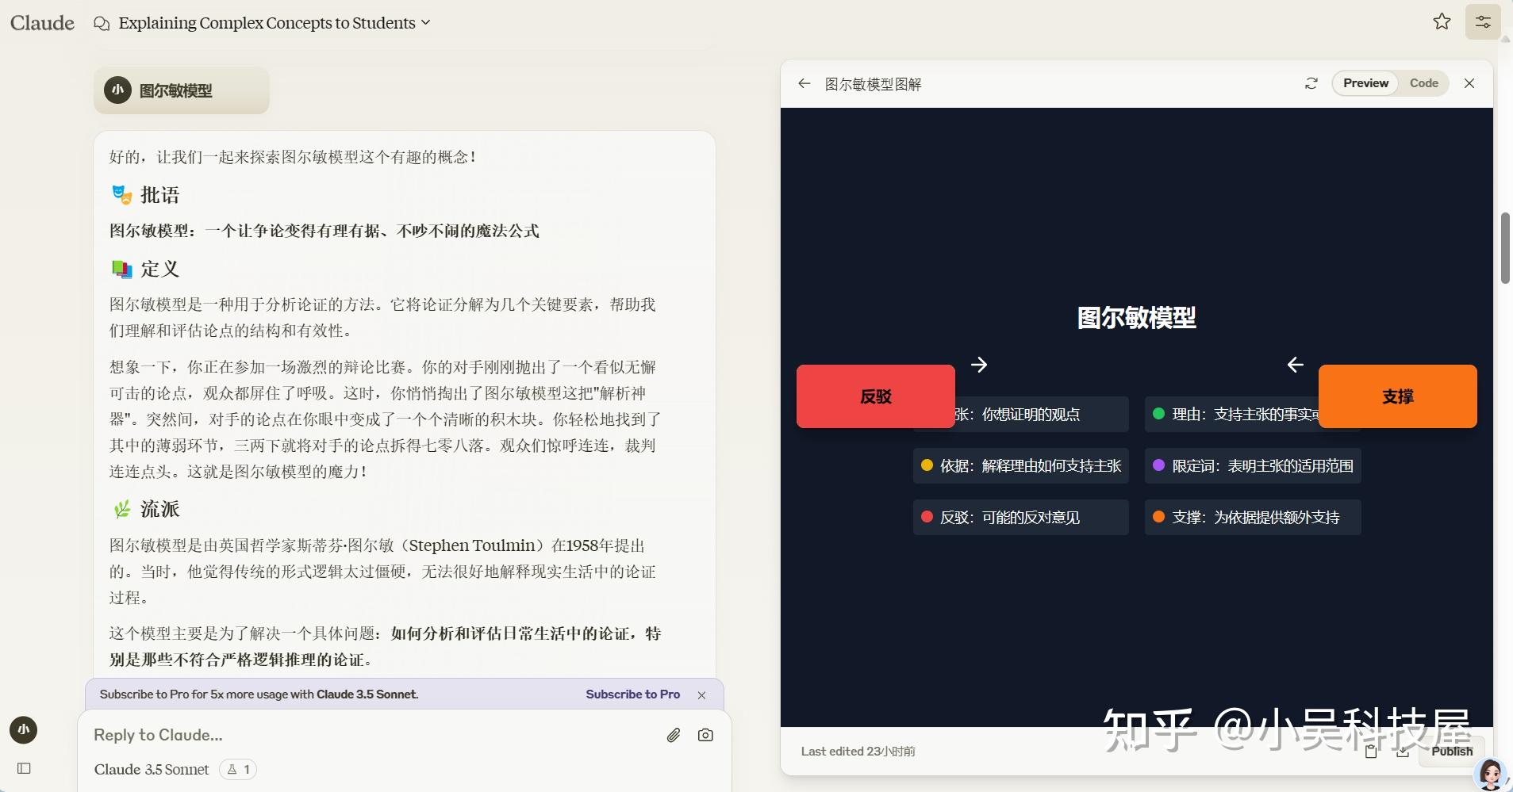Viewport: 1513px width, 792px height.
Task: Refresh the artifact version
Action: 1312,83
